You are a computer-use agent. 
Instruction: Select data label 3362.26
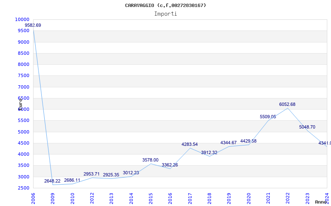tap(170, 165)
